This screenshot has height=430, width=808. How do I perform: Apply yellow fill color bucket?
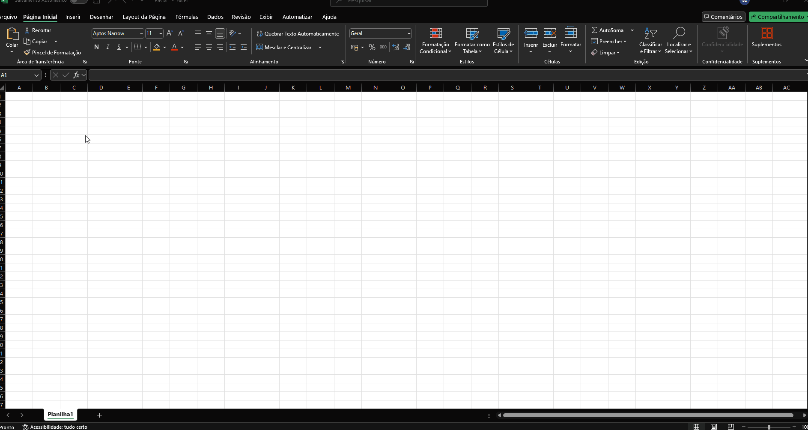click(157, 47)
